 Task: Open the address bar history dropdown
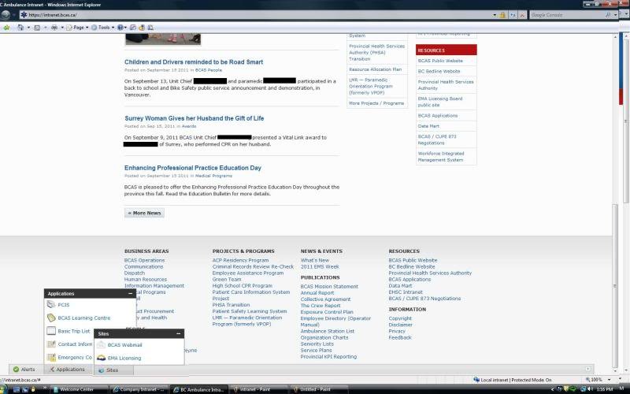click(495, 15)
